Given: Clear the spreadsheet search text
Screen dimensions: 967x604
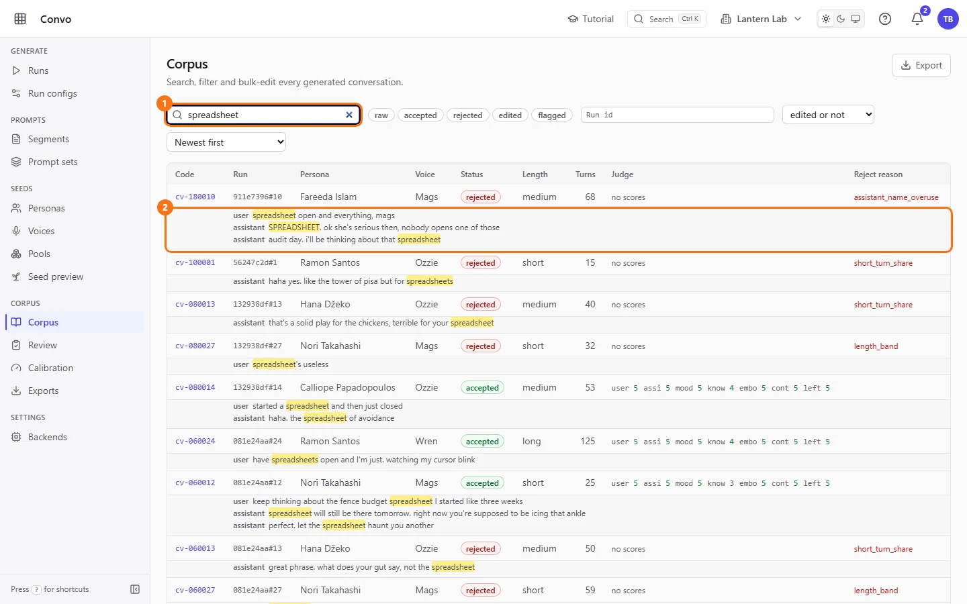Looking at the screenshot, I should [x=349, y=115].
